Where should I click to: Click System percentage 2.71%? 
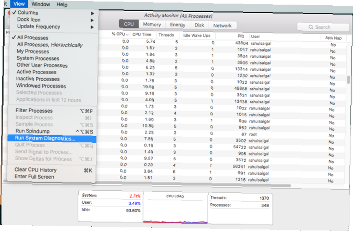click(x=134, y=196)
